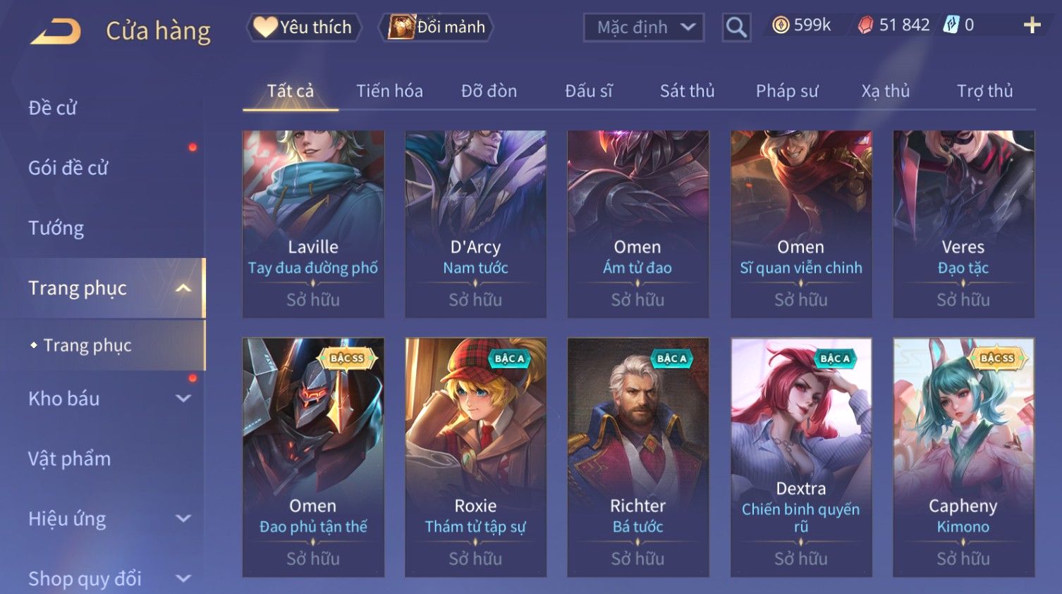The height and width of the screenshot is (594, 1062).
Task: Switch to the Sát thủ tab
Action: click(687, 91)
